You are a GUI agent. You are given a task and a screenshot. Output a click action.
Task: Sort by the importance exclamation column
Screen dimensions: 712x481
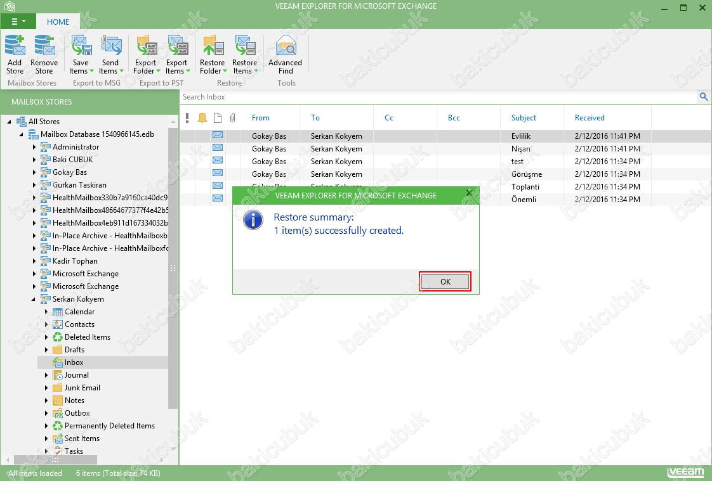pyautogui.click(x=187, y=118)
